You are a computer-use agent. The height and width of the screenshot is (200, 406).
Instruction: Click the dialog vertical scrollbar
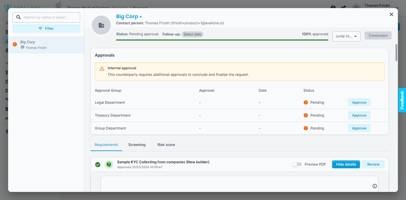click(x=396, y=53)
